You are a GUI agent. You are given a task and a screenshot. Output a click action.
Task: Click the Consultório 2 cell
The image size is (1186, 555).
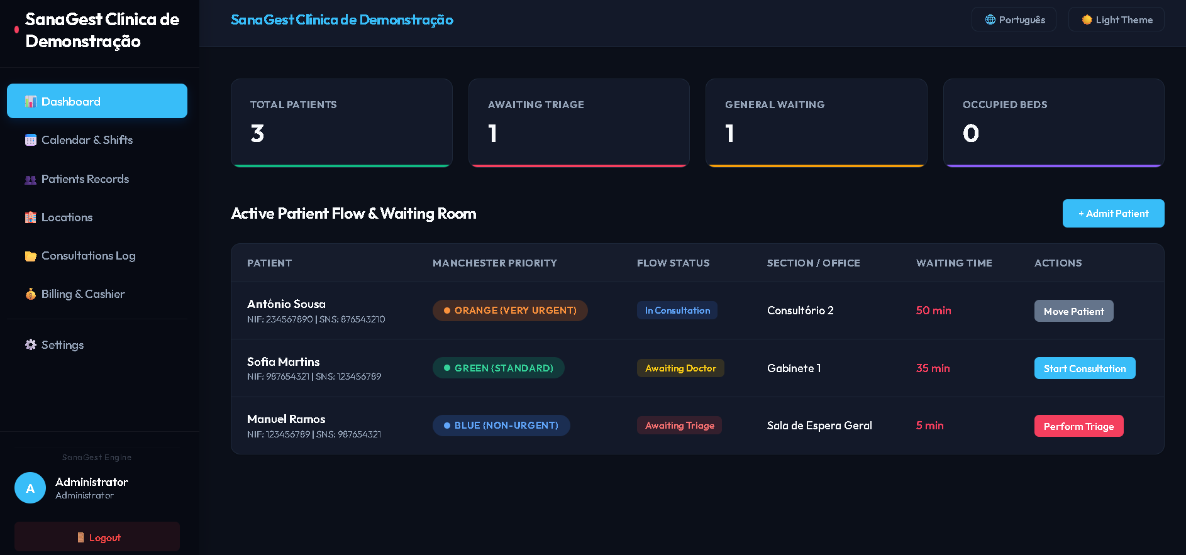click(800, 310)
